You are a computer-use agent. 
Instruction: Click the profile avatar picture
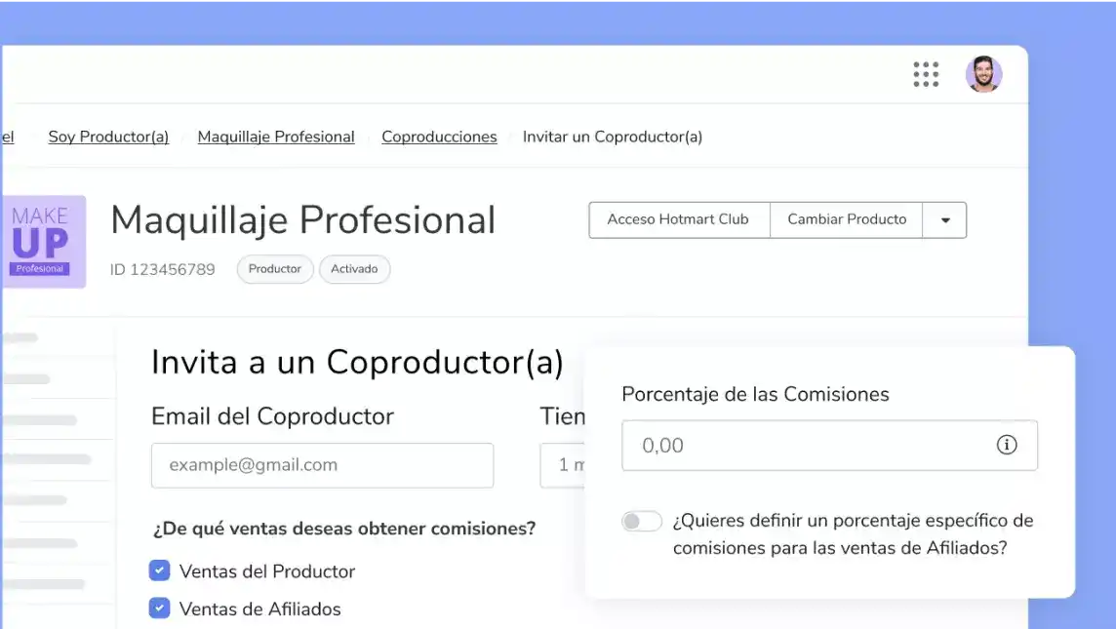(x=984, y=74)
